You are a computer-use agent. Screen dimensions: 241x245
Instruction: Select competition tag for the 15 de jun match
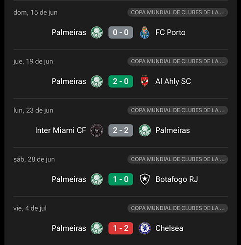(178, 12)
